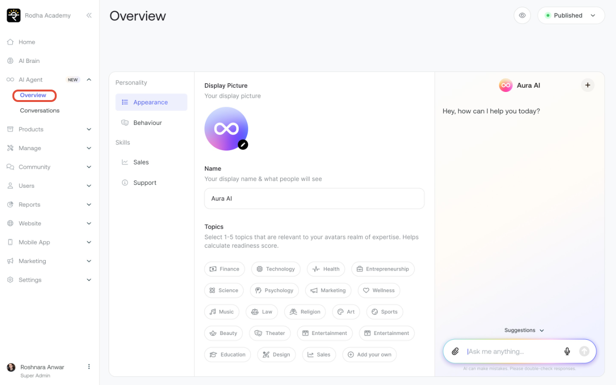The image size is (616, 385).
Task: Enable the Education topic chip
Action: tap(228, 355)
